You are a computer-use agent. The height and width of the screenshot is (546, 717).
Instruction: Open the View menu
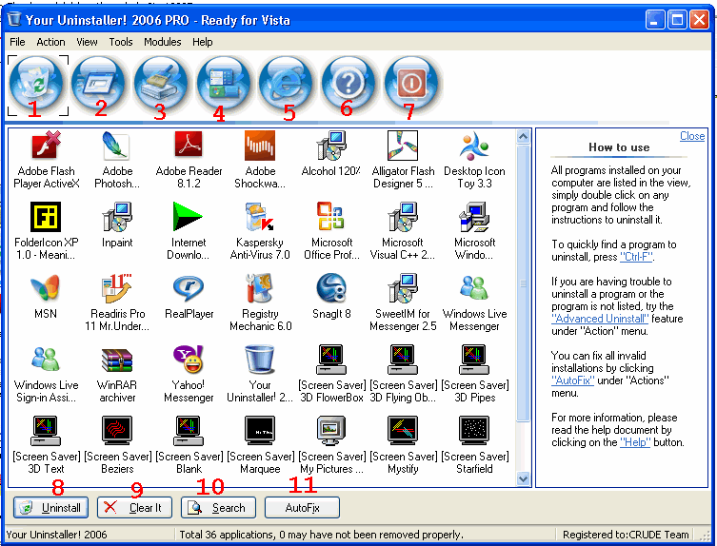click(87, 42)
